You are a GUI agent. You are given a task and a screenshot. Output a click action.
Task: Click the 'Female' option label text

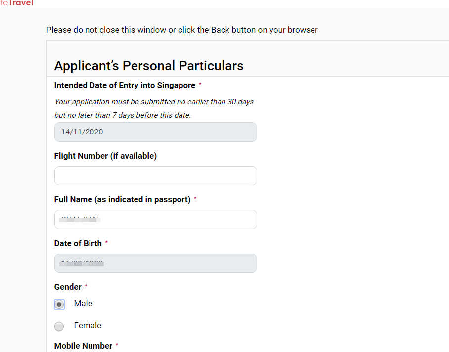[x=88, y=325]
